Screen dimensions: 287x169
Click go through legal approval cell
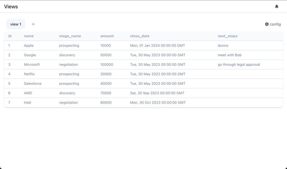[239, 65]
